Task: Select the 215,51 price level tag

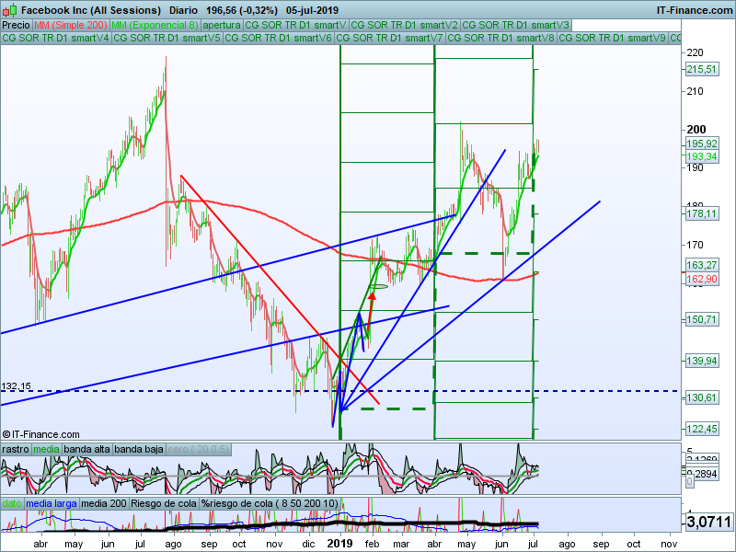Action: [701, 70]
